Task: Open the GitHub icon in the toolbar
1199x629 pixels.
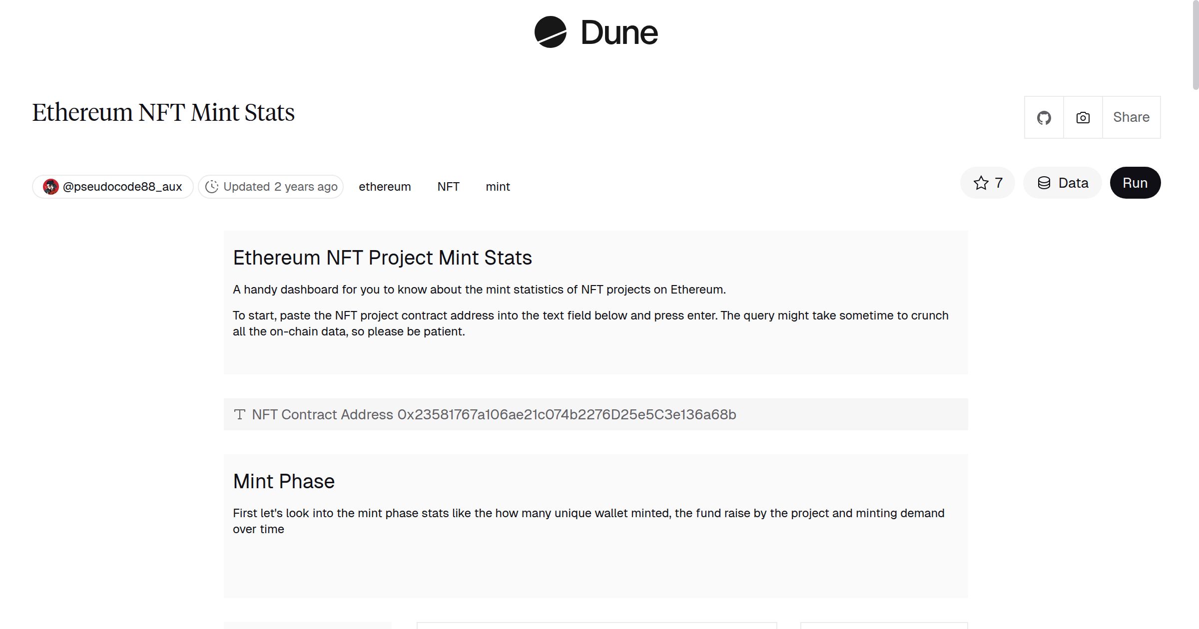Action: tap(1044, 117)
